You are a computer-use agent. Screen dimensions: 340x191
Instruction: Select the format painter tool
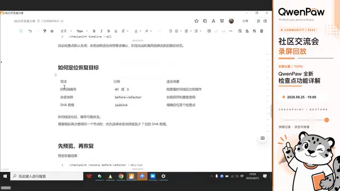point(45,31)
